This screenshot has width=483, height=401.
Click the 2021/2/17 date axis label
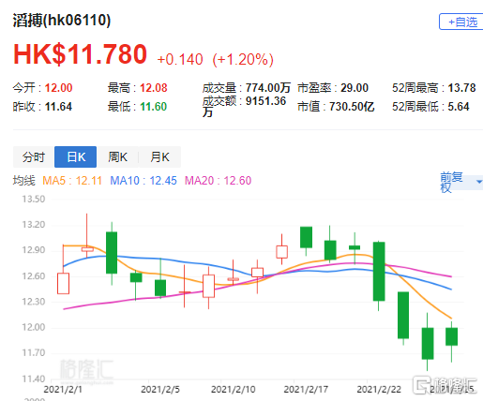click(306, 389)
